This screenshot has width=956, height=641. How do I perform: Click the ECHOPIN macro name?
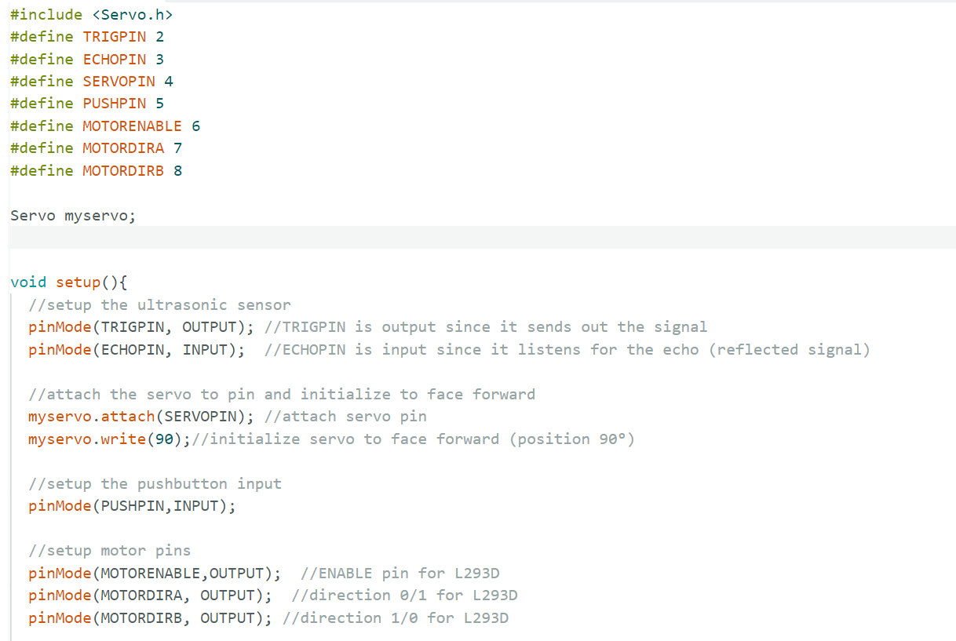click(114, 59)
